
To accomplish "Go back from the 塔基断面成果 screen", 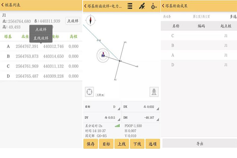I will click(164, 6).
